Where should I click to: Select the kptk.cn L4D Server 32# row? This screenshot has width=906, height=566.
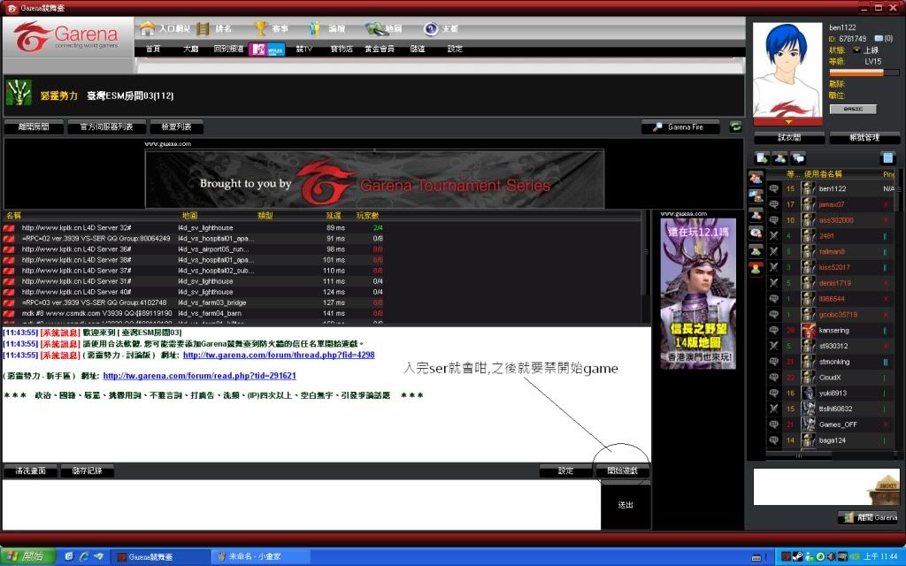(322, 228)
